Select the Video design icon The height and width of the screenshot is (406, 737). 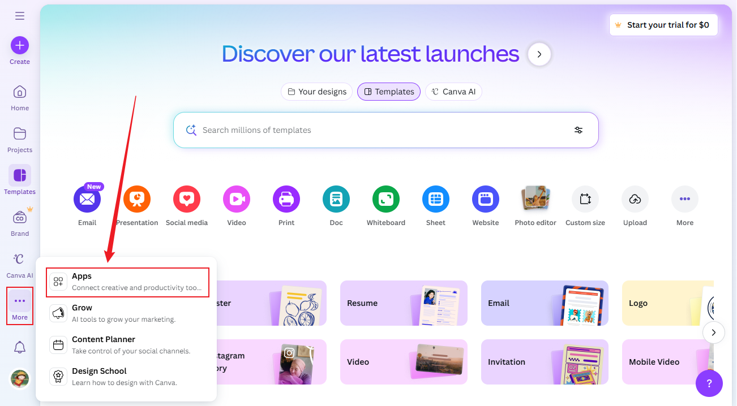click(x=236, y=198)
